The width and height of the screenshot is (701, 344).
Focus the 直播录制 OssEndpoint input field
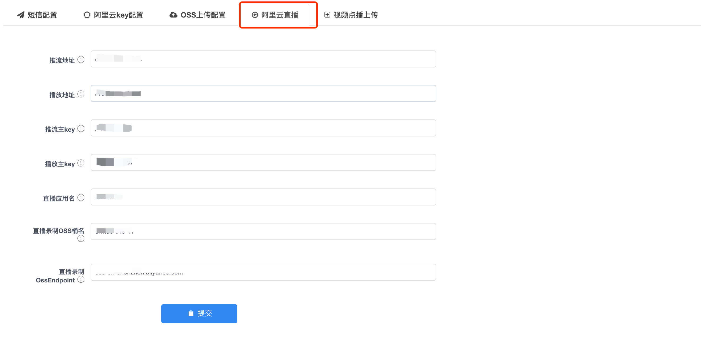(263, 272)
